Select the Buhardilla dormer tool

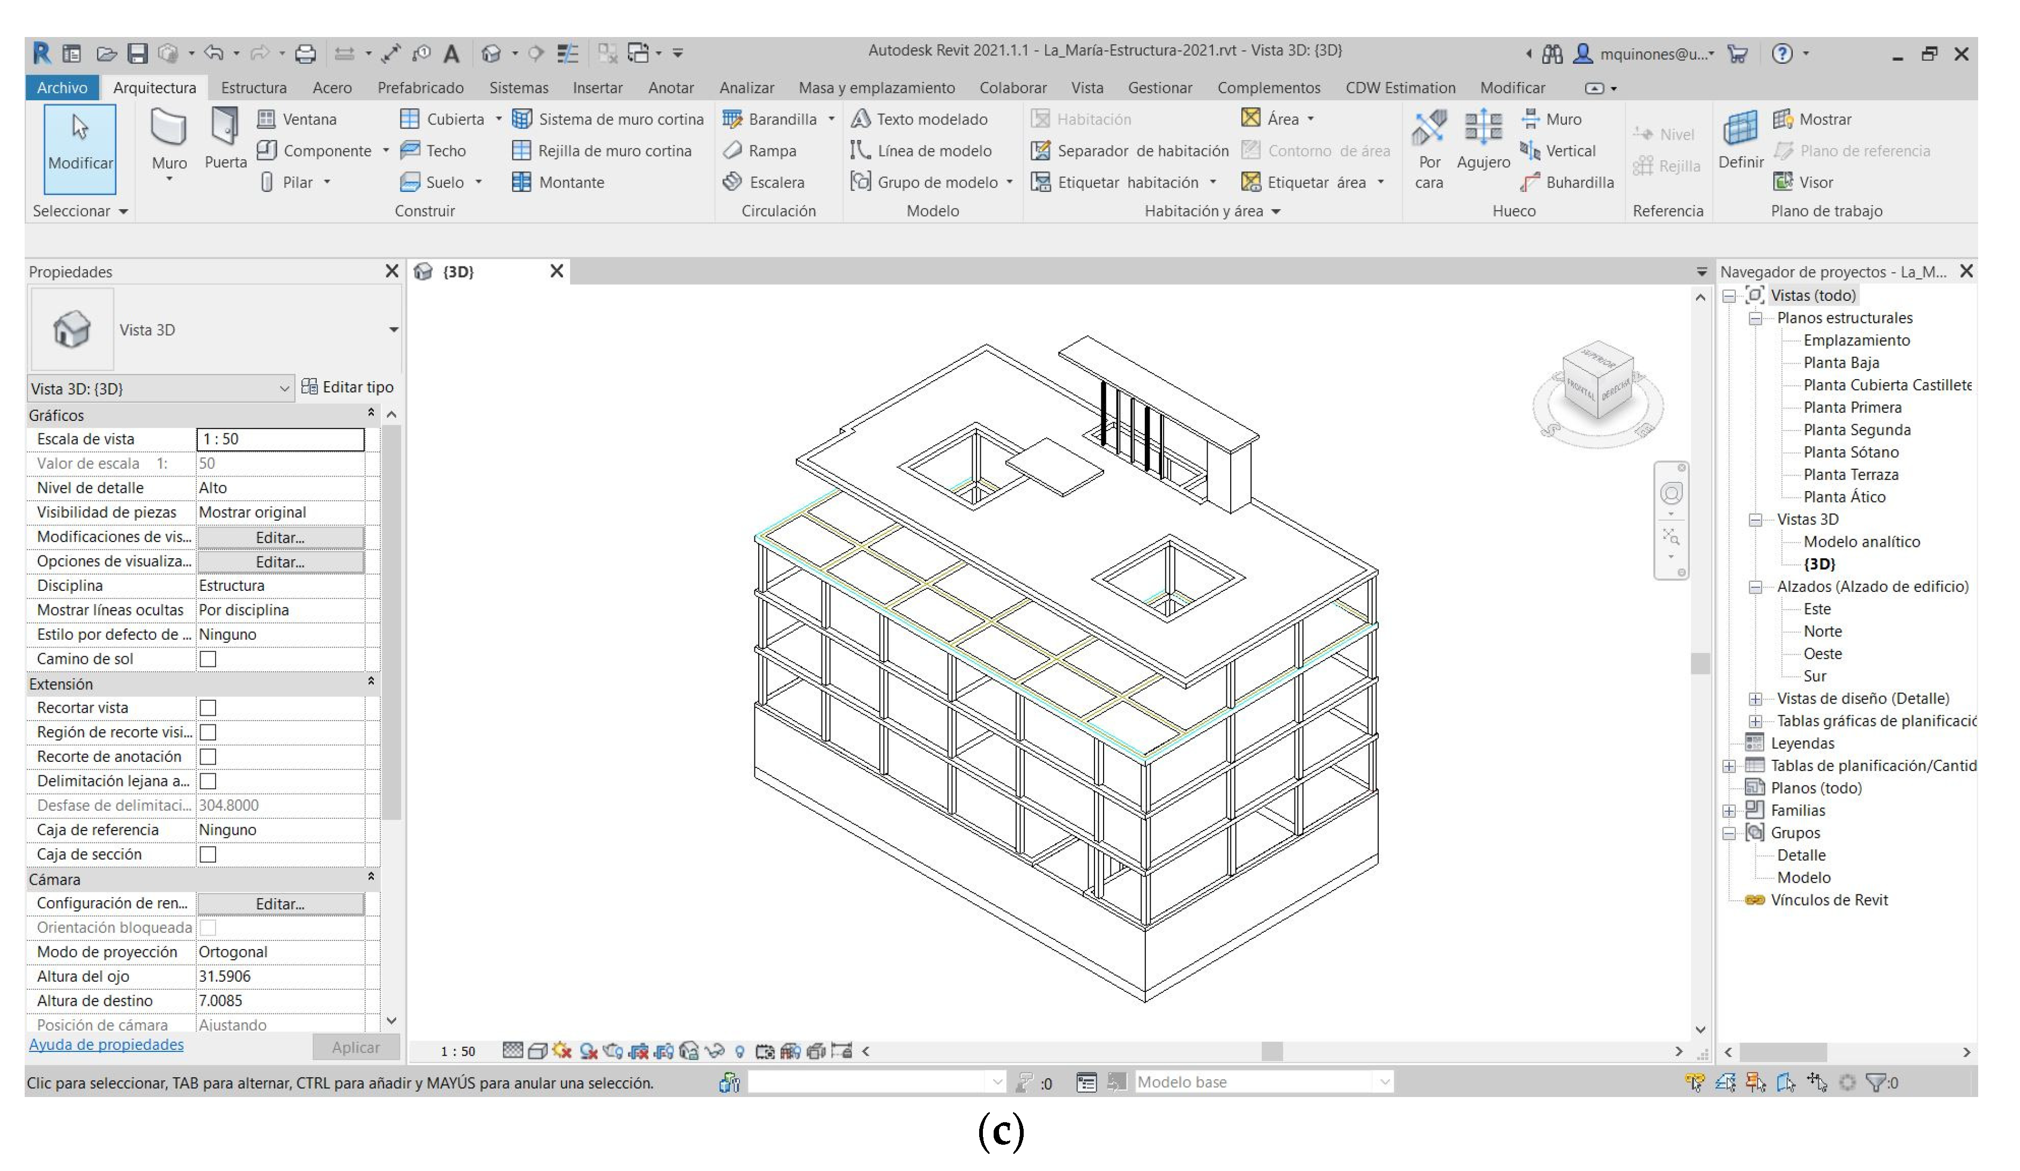tap(1567, 183)
